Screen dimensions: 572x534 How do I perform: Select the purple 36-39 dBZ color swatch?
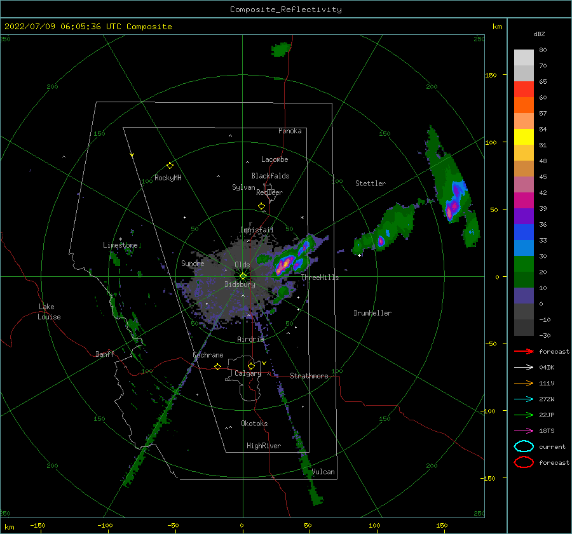[x=524, y=217]
